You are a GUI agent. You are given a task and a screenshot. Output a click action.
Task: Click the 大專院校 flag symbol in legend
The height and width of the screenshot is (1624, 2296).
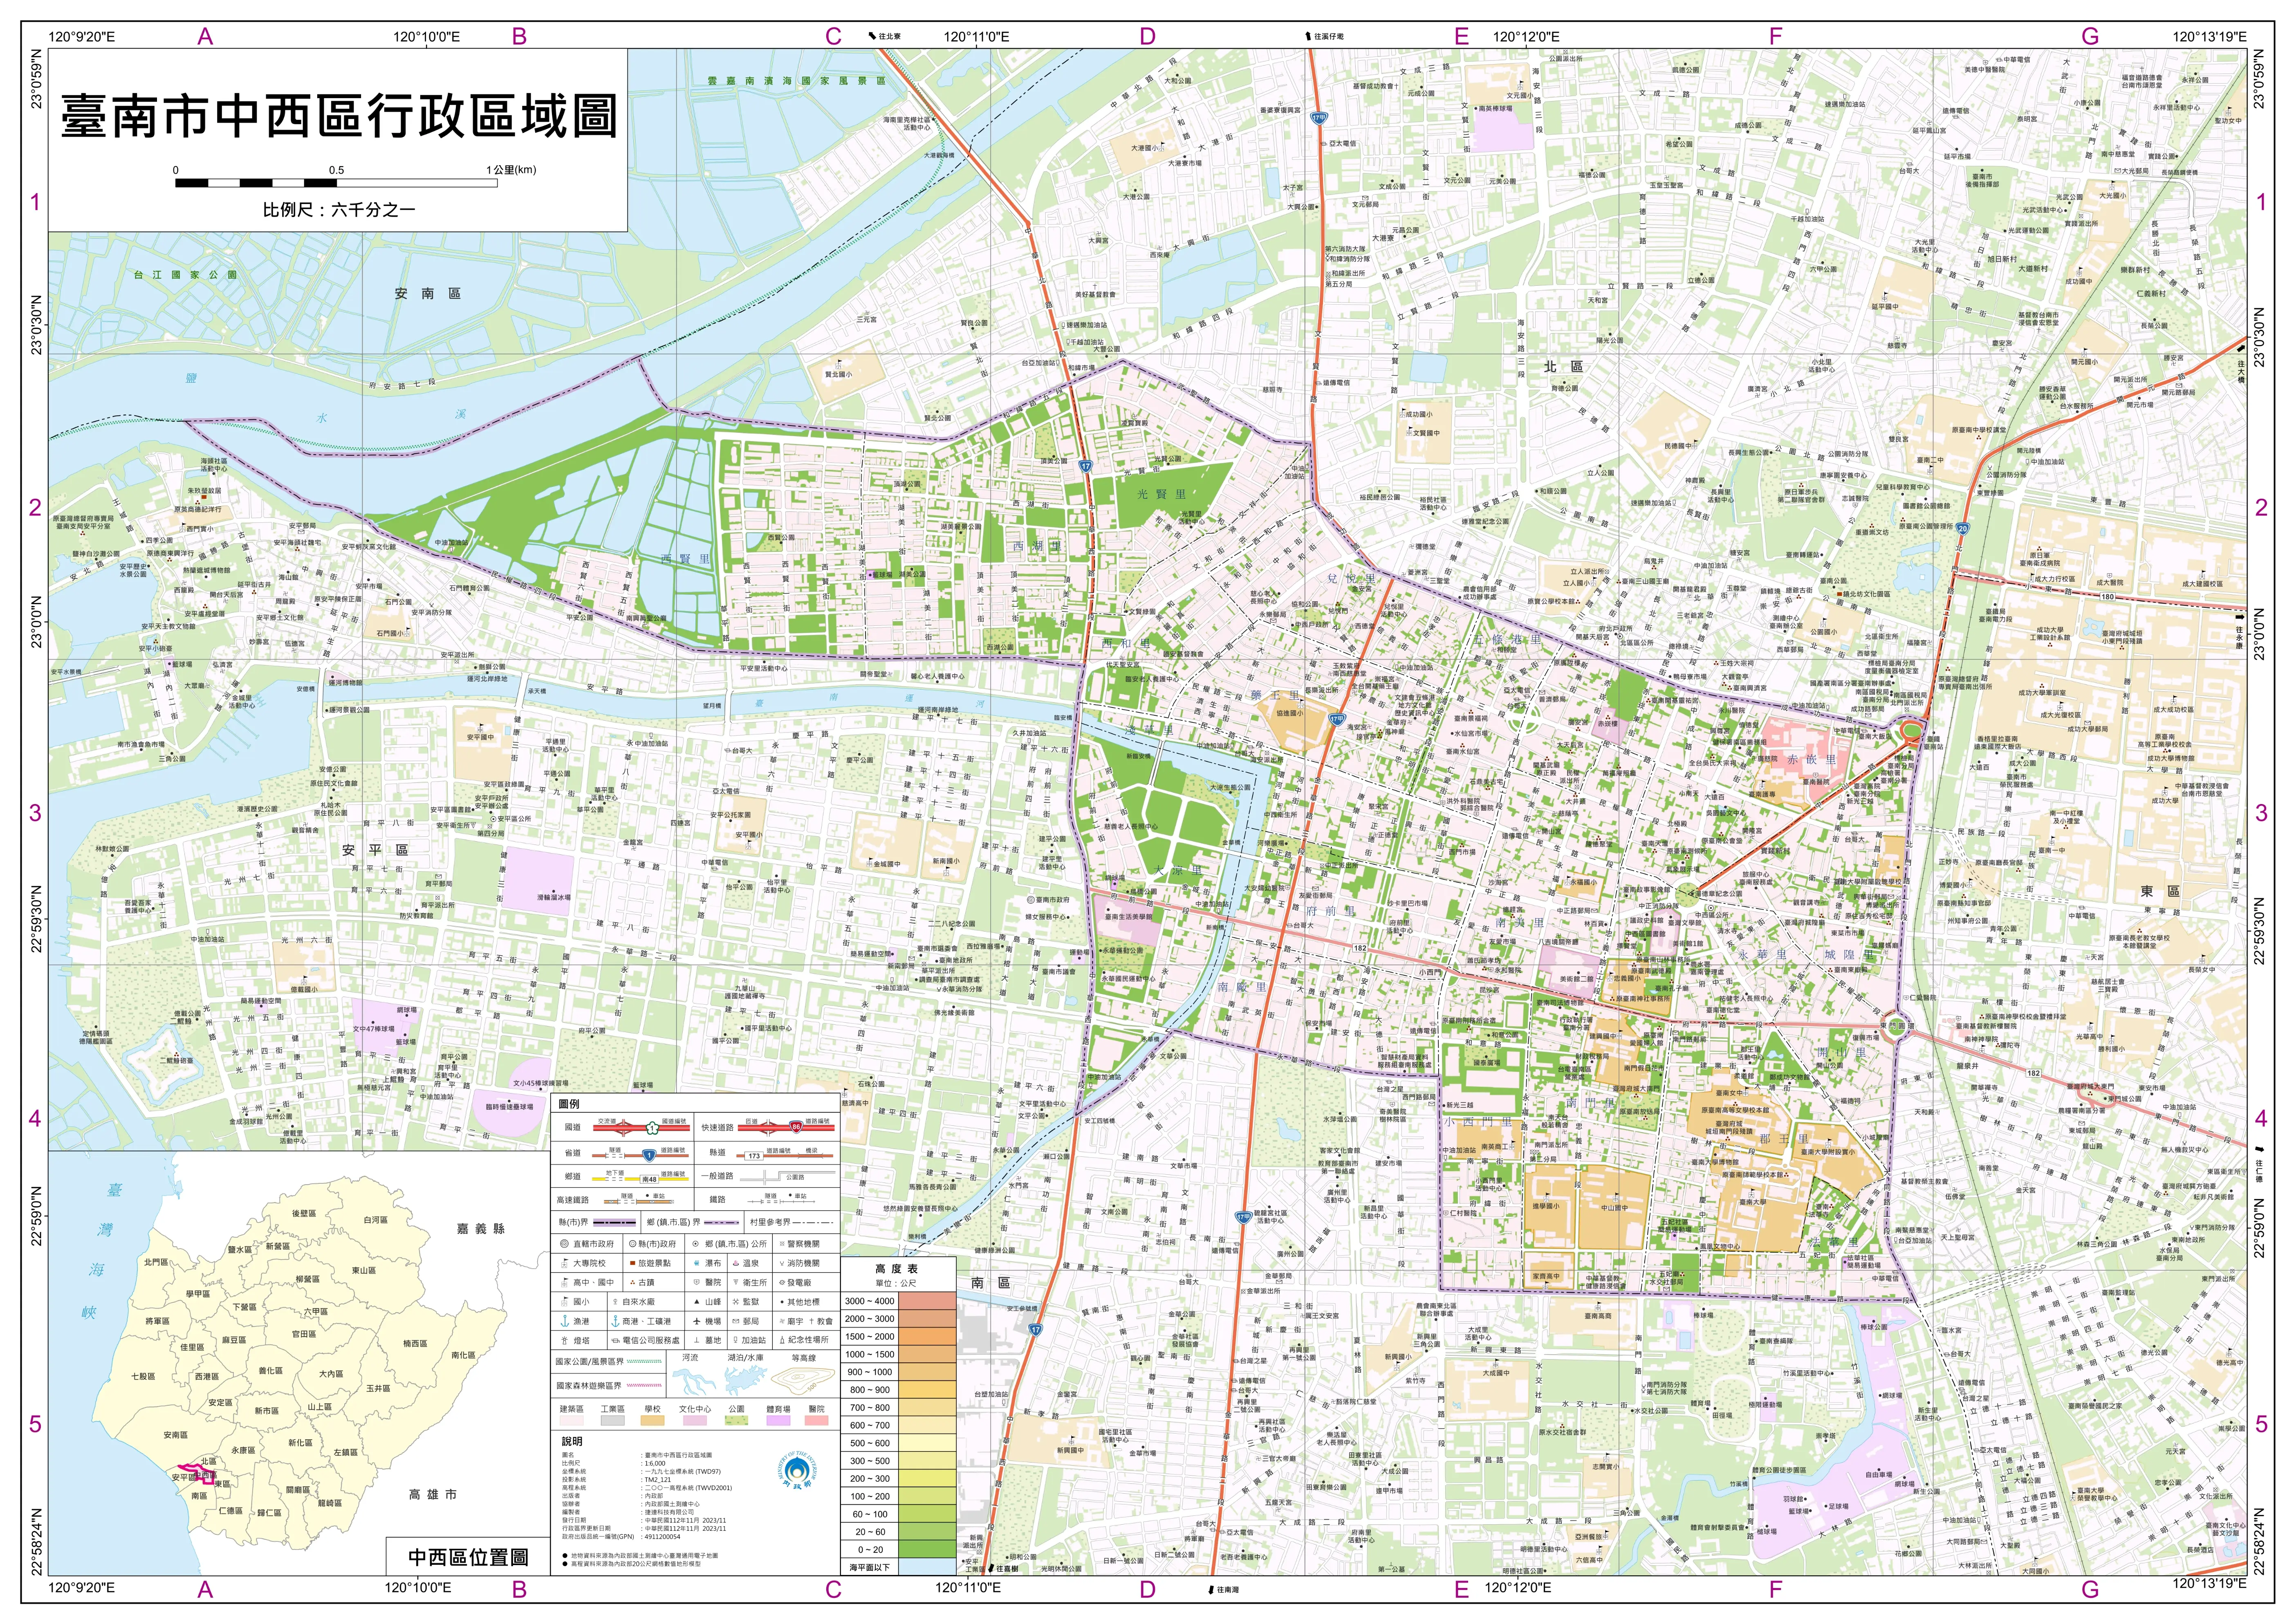point(564,1263)
